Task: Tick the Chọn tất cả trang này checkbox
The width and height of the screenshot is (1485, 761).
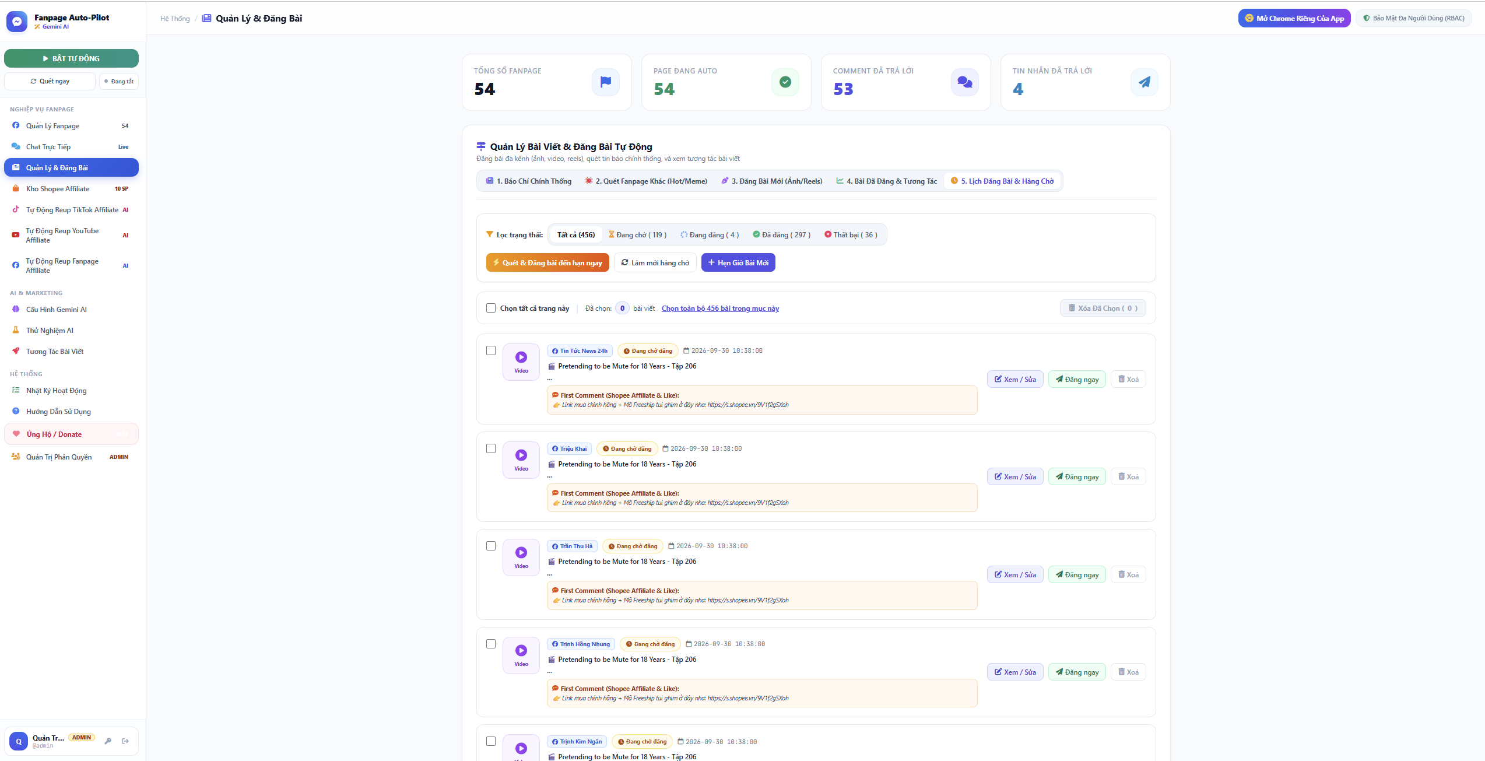Action: pyautogui.click(x=491, y=308)
